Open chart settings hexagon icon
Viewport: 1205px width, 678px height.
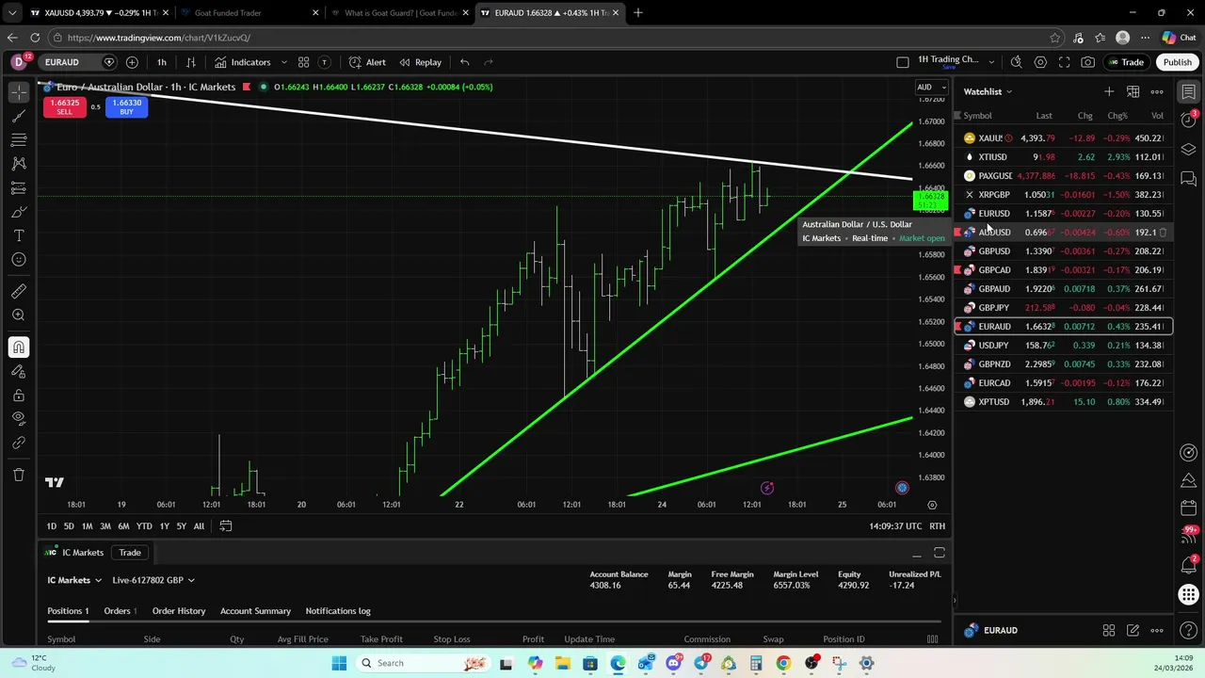pyautogui.click(x=1040, y=62)
